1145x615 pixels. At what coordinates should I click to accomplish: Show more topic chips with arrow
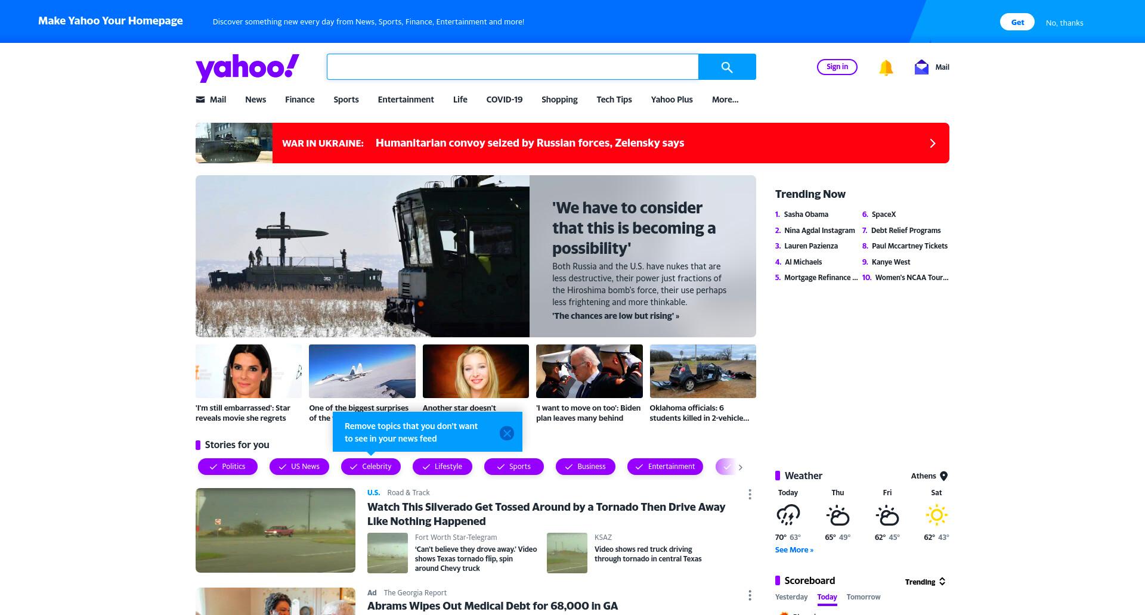(x=741, y=467)
